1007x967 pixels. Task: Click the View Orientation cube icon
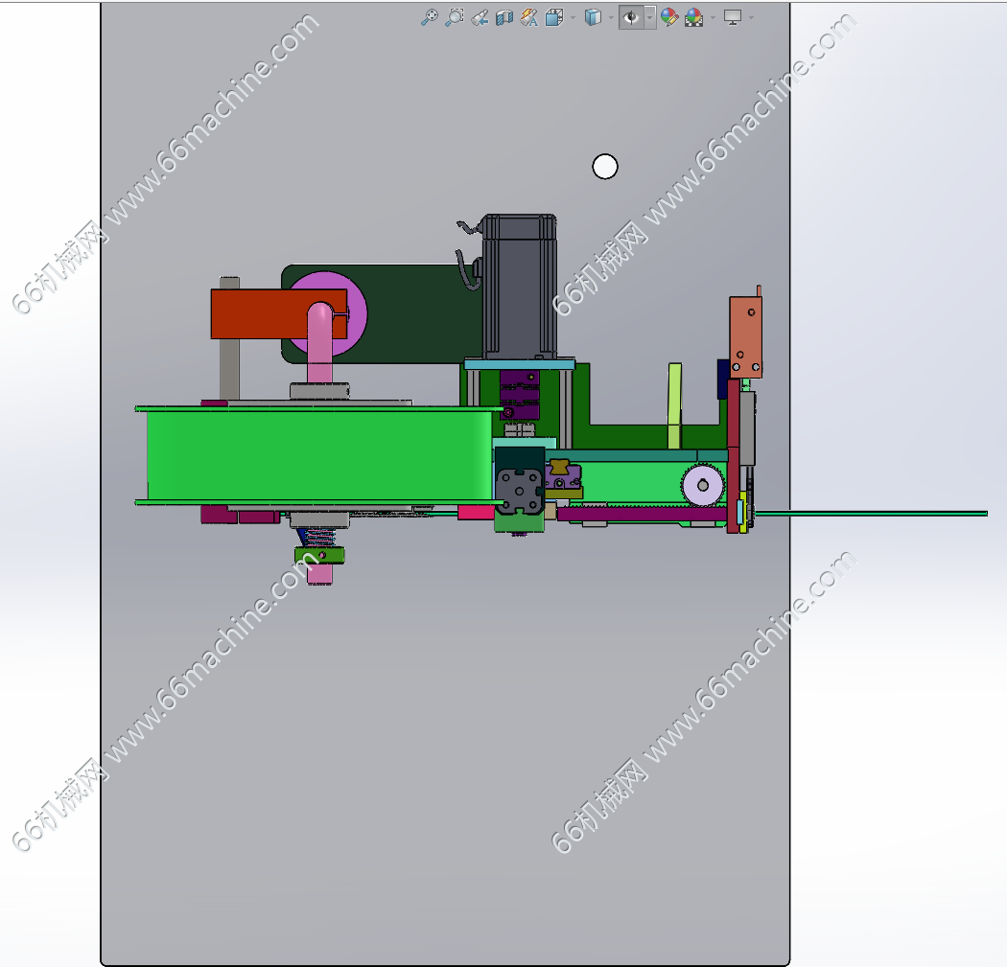[x=554, y=17]
